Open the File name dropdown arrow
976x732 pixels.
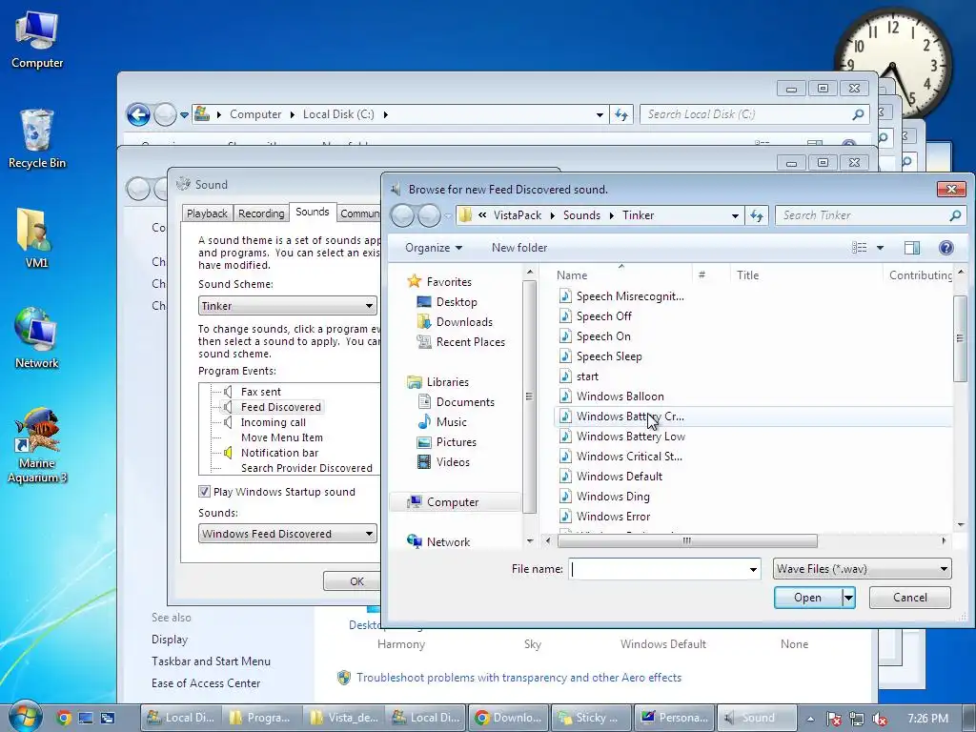753,569
